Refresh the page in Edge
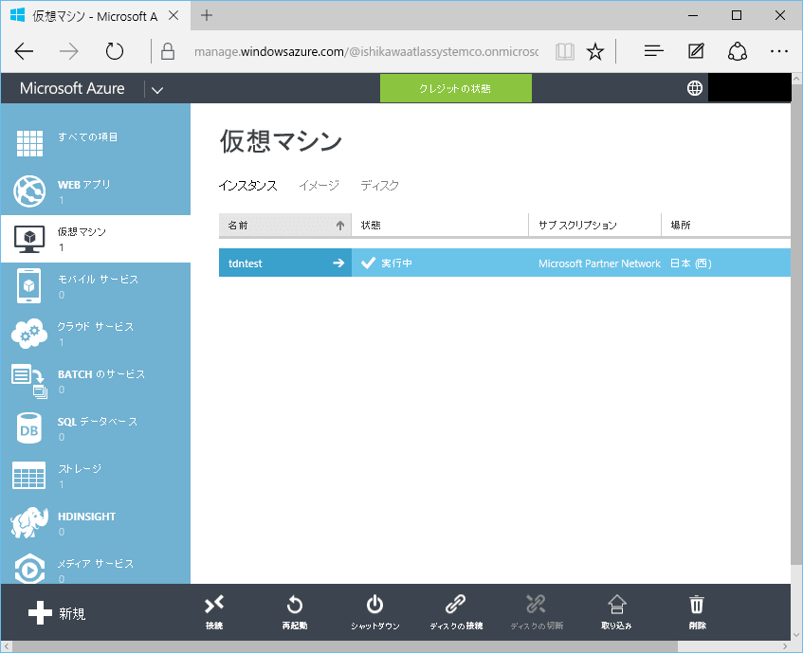This screenshot has height=653, width=803. 114,51
